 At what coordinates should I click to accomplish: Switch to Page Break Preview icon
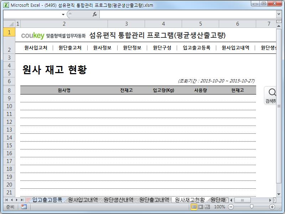[x=207, y=207]
